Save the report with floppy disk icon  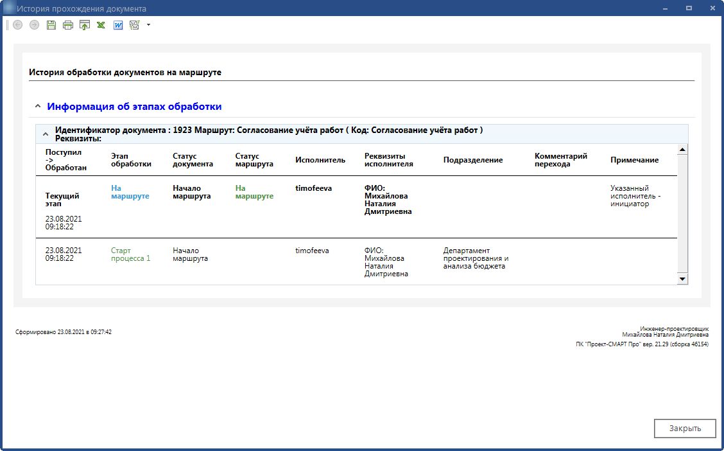click(x=51, y=25)
